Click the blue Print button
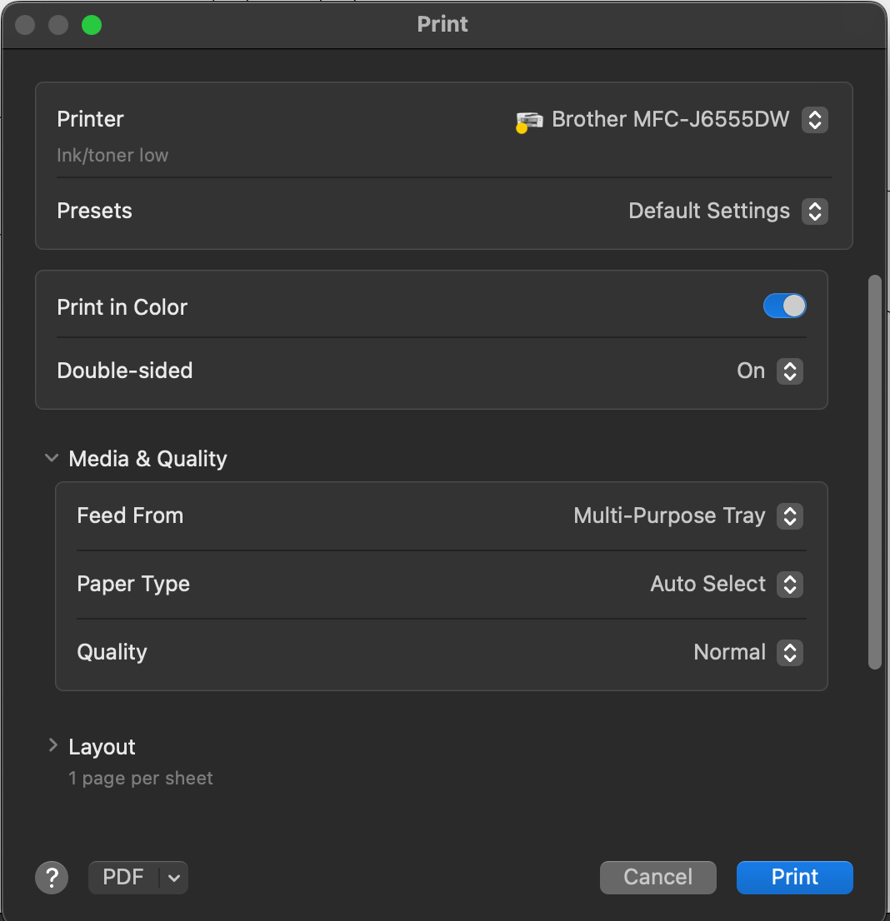The image size is (890, 921). pyautogui.click(x=794, y=878)
